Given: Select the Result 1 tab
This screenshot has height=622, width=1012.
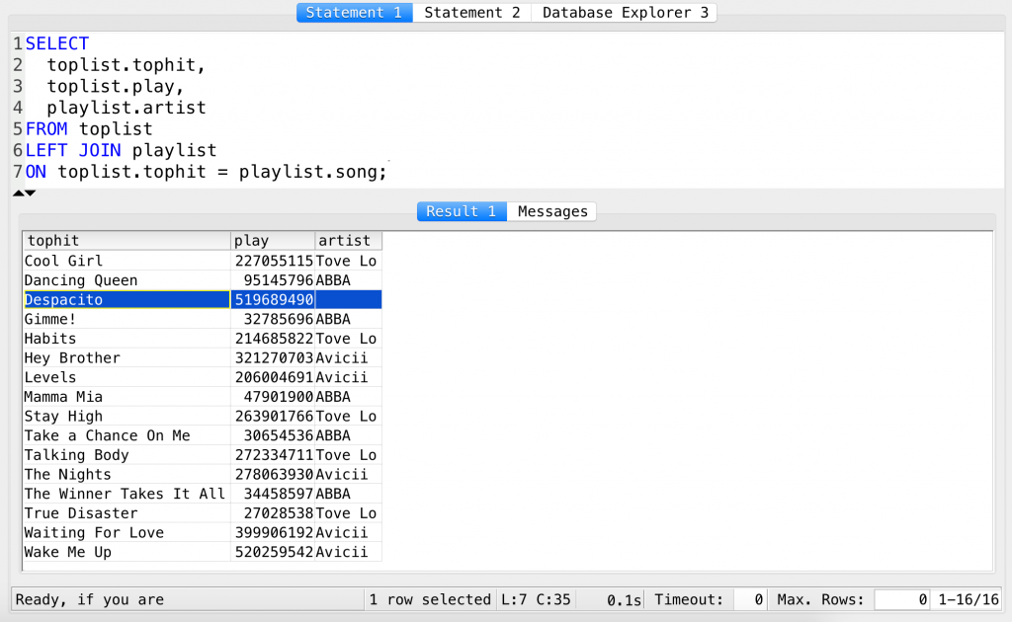Looking at the screenshot, I should coord(461,210).
